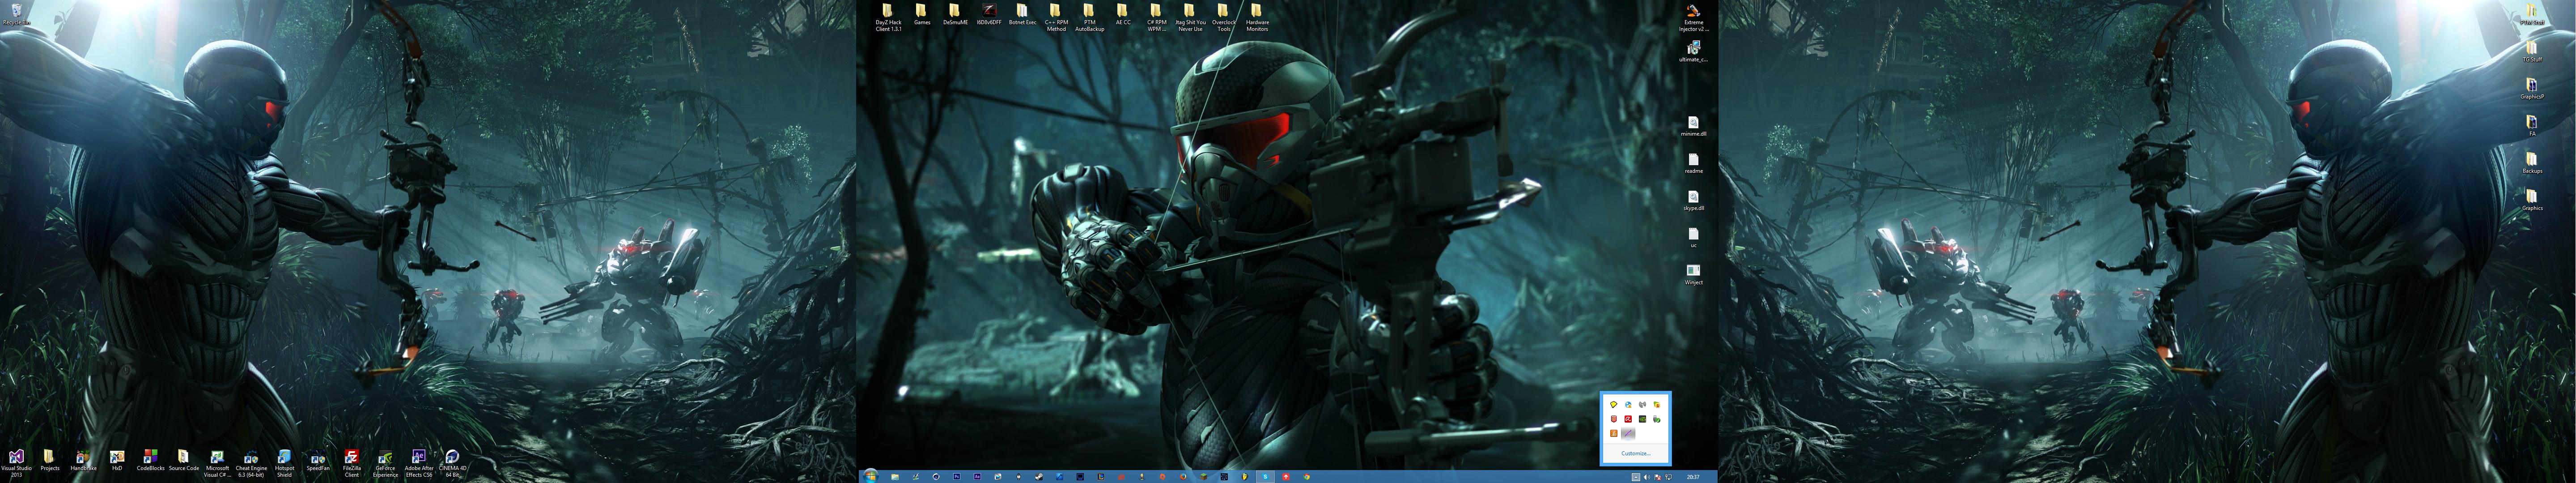The height and width of the screenshot is (483, 2576).
Task: Select the Extreme Injector v2 icon
Action: pyautogui.click(x=1693, y=17)
